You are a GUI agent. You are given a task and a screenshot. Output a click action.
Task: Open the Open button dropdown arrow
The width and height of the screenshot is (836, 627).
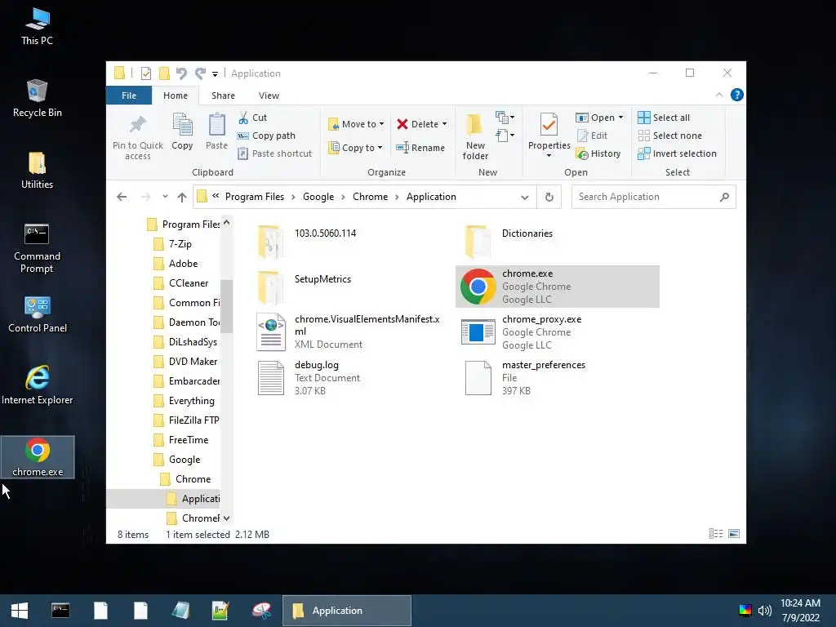[620, 118]
